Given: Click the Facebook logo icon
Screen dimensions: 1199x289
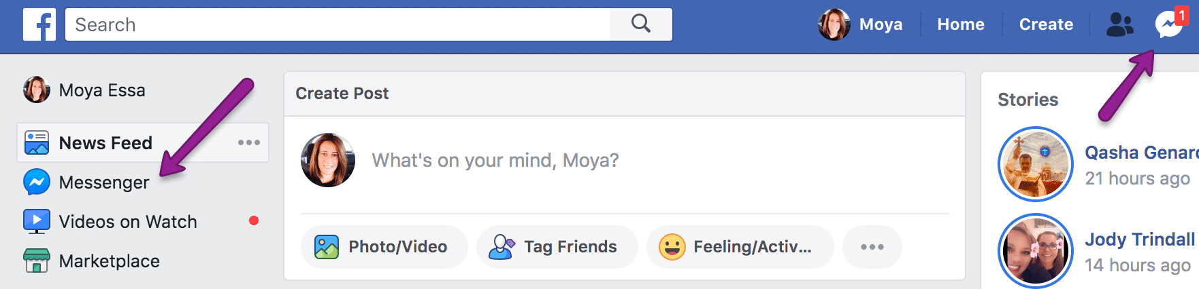Looking at the screenshot, I should click(x=39, y=24).
